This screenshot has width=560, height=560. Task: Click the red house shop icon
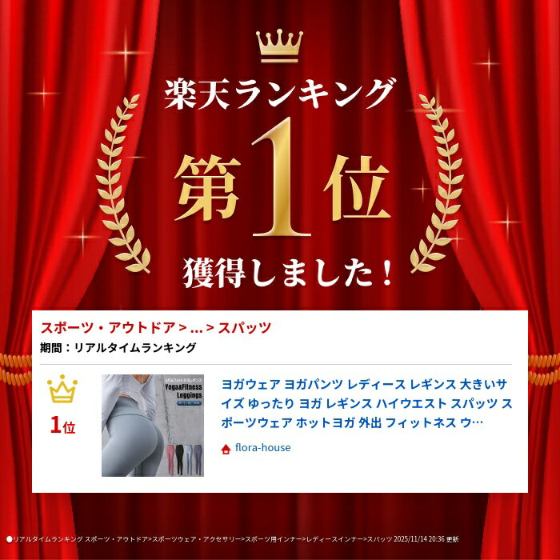(226, 449)
